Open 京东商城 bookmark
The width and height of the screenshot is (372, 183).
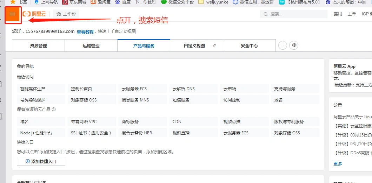click(74, 2)
